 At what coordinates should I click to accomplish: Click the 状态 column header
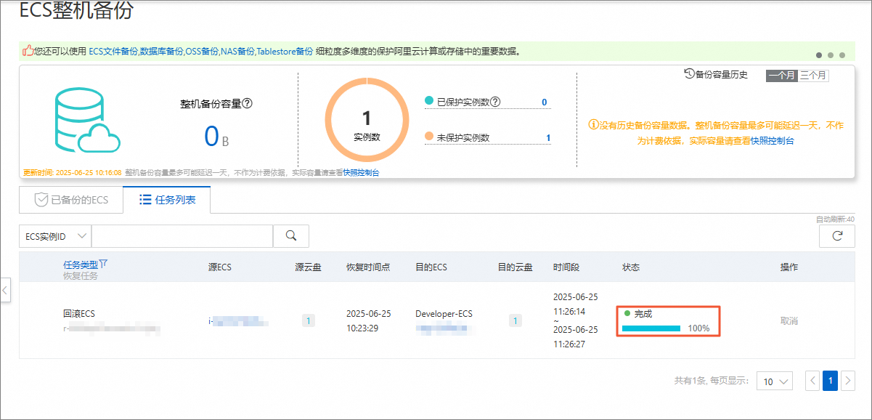coord(631,267)
